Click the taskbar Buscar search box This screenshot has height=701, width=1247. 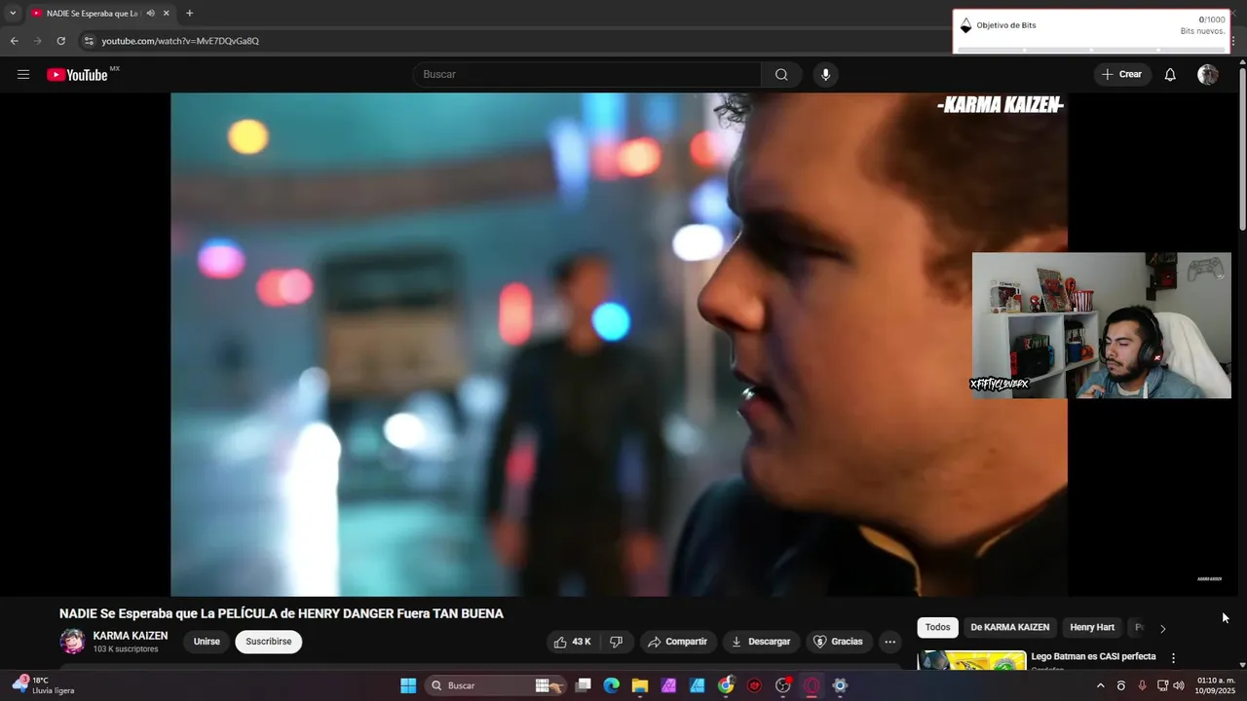click(x=497, y=685)
